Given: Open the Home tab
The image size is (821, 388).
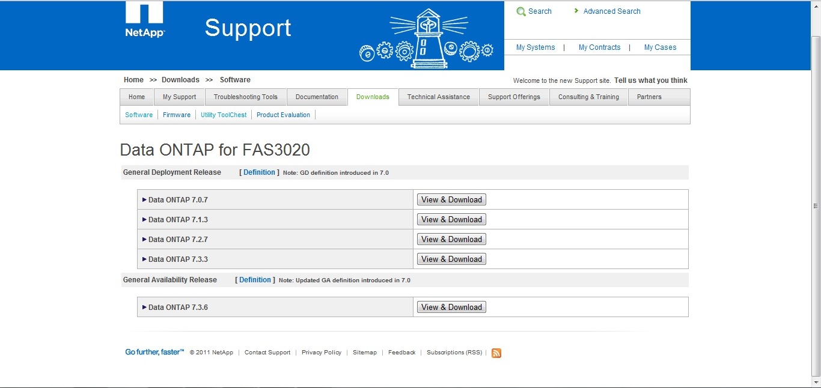Looking at the screenshot, I should pyautogui.click(x=137, y=97).
